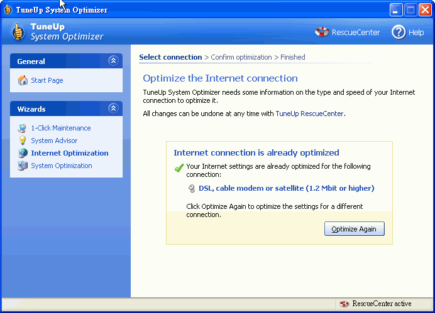The width and height of the screenshot is (435, 313).
Task: Minimize the TuneUp System Optimizer window
Action: (396, 9)
